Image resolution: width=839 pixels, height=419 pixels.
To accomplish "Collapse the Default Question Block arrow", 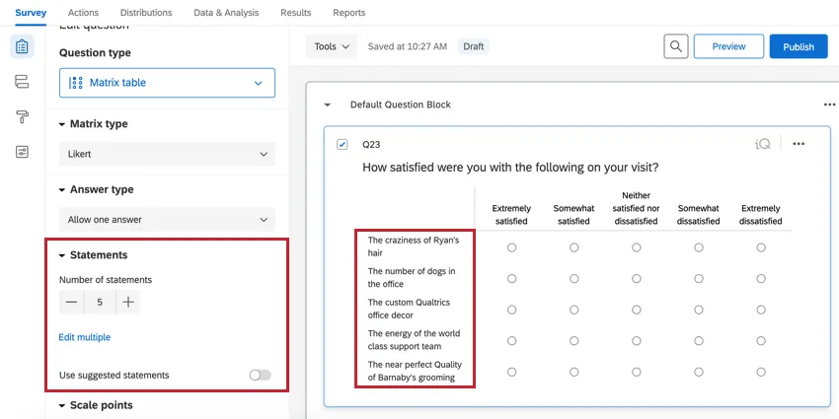I will [x=328, y=105].
